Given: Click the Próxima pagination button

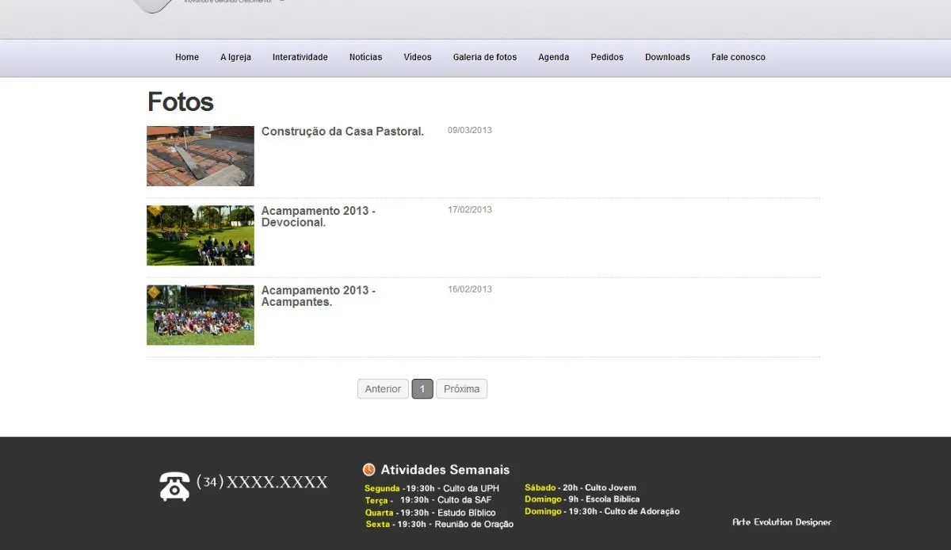Looking at the screenshot, I should [462, 389].
